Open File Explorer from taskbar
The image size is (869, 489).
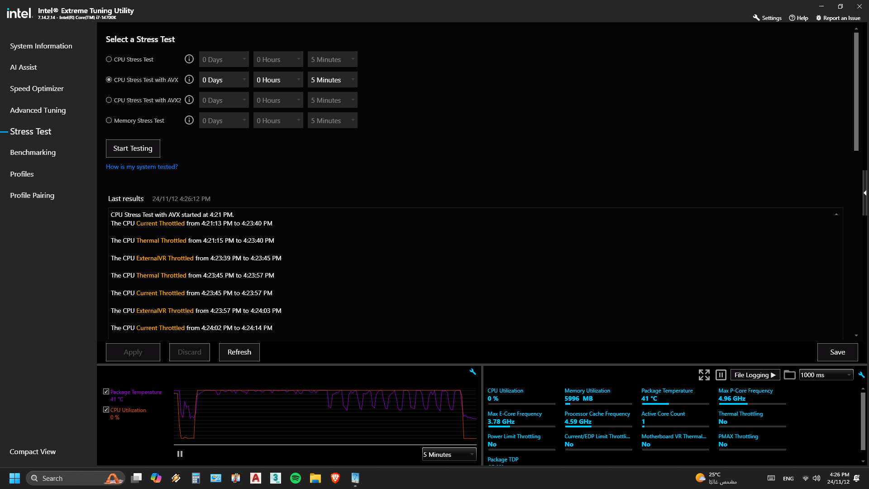pos(315,478)
